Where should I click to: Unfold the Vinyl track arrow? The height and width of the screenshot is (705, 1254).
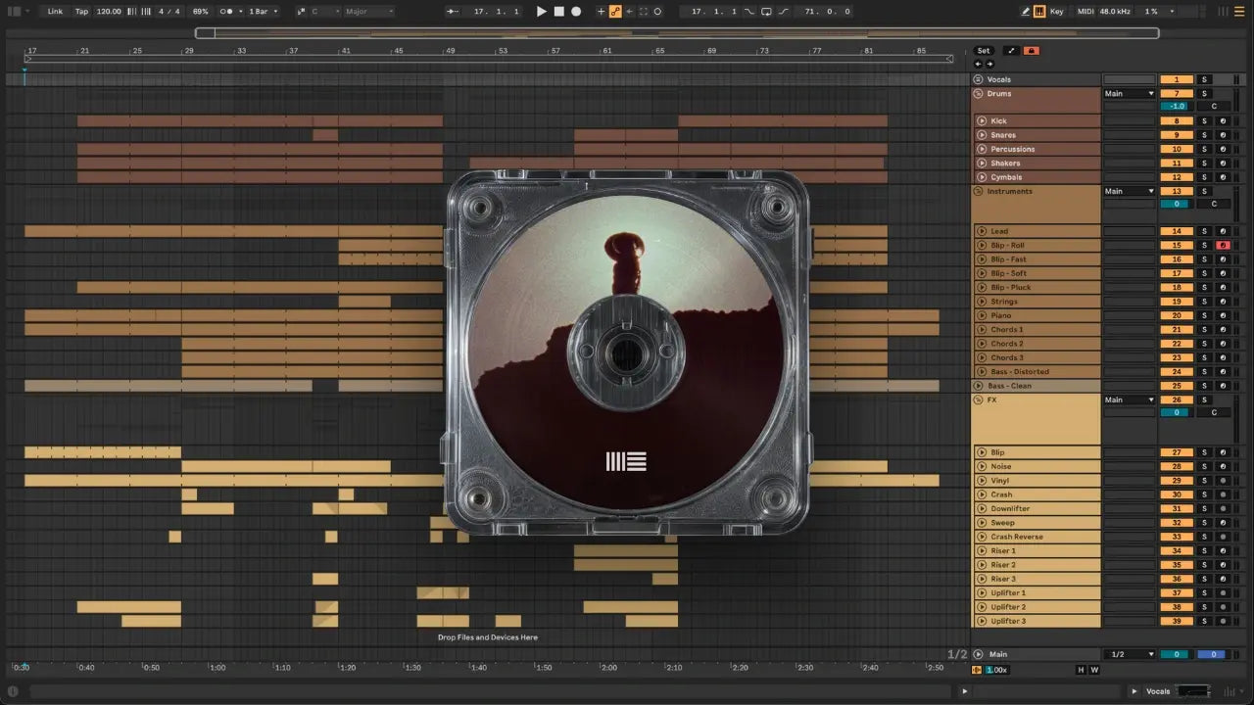click(982, 481)
